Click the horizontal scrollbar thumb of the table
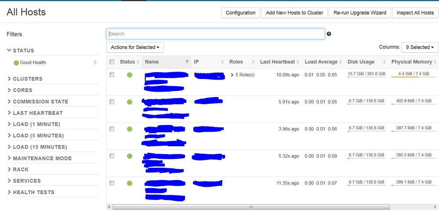This screenshot has height=214, width=439. (251, 207)
